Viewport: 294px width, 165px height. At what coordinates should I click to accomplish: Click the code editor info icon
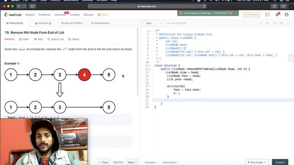pyautogui.click(x=260, y=23)
